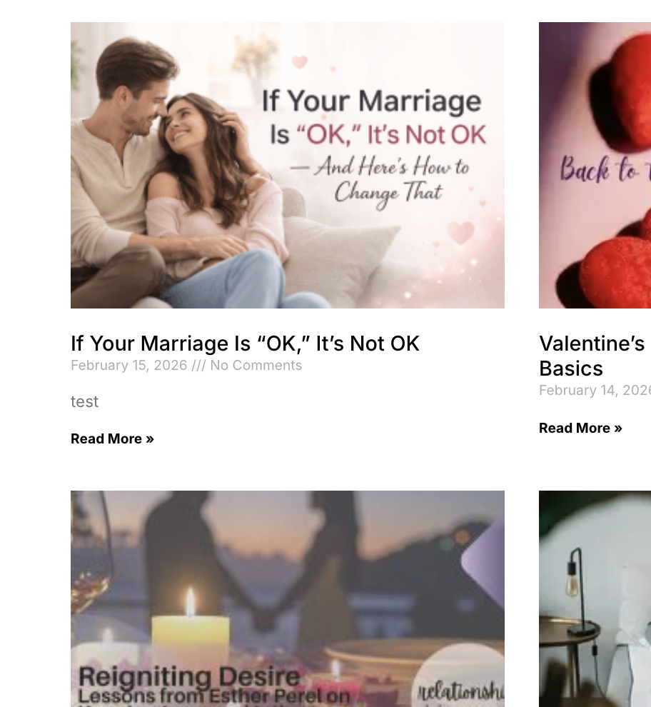Screen dimensions: 651x707
Task: Click the circular relationship logo badge
Action: (x=459, y=676)
